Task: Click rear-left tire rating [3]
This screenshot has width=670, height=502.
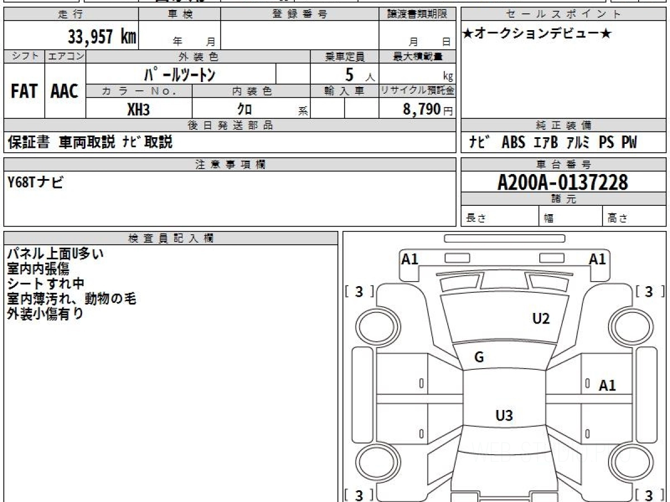Action: (x=359, y=495)
